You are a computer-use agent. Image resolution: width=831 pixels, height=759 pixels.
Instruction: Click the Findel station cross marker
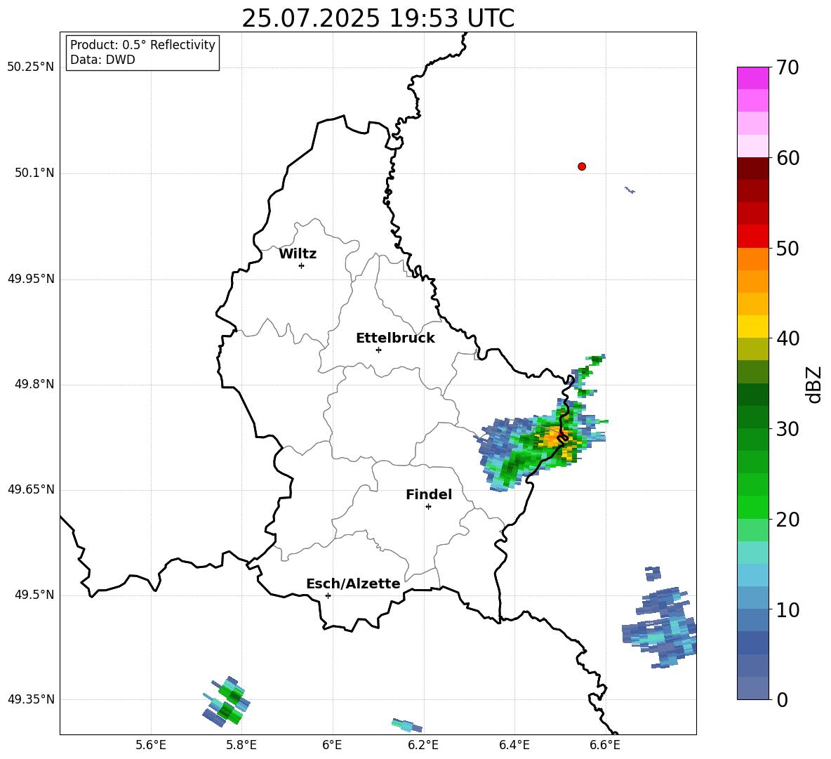428,507
